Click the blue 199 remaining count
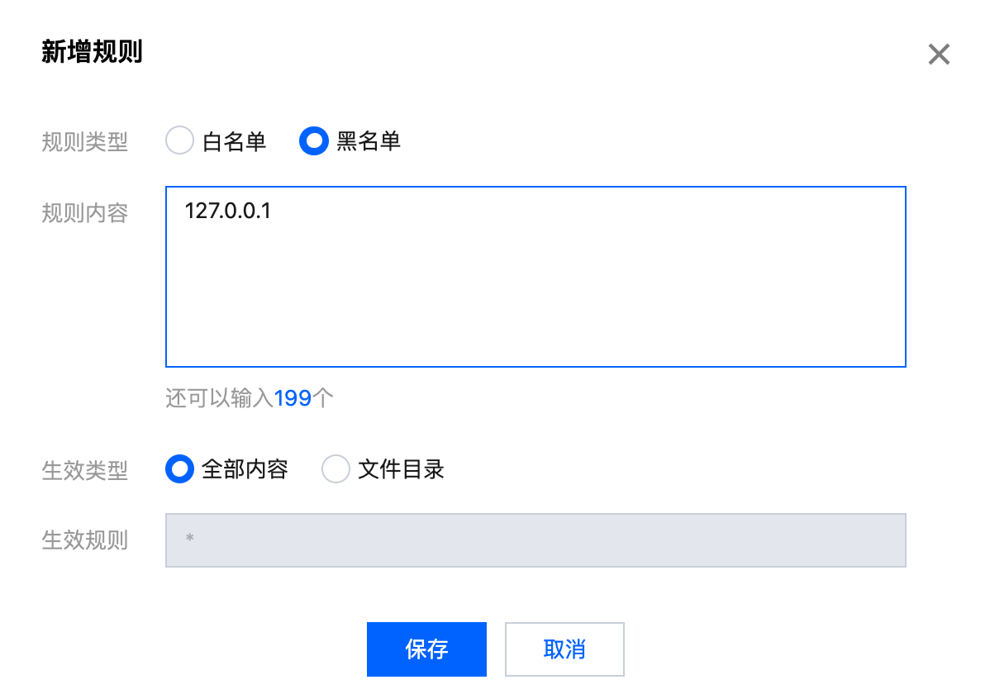 point(293,398)
